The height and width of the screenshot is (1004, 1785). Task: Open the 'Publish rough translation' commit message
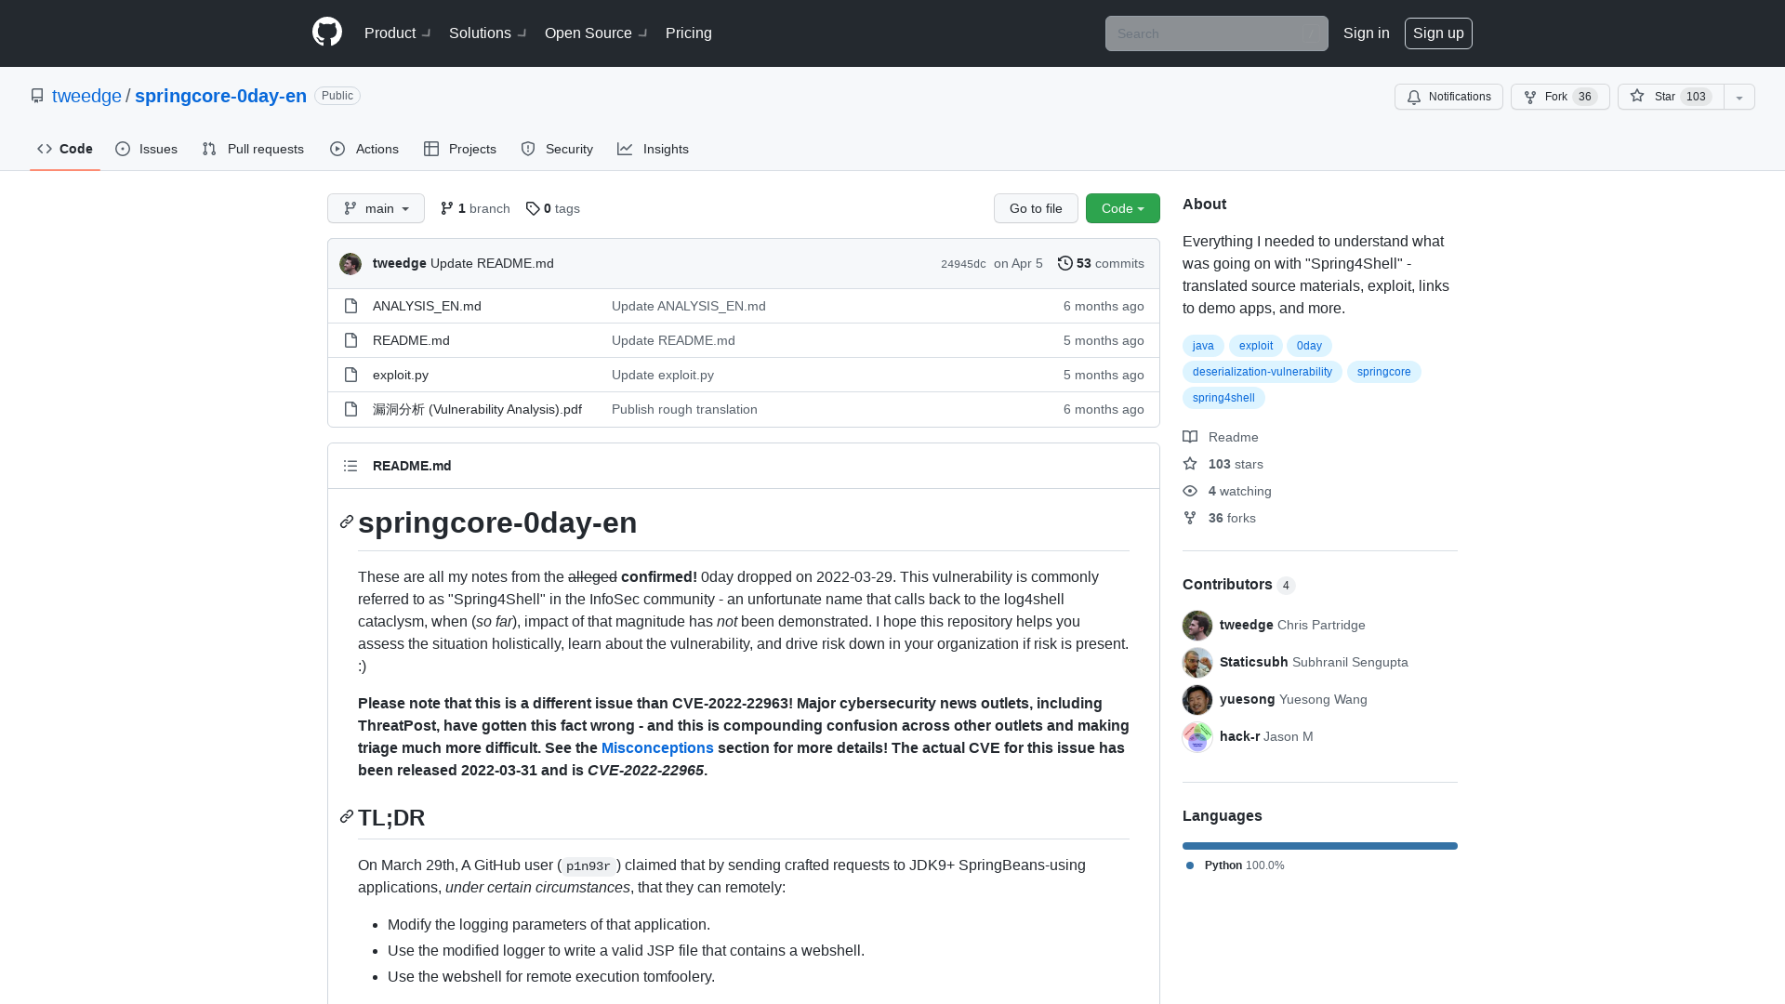[x=684, y=409]
